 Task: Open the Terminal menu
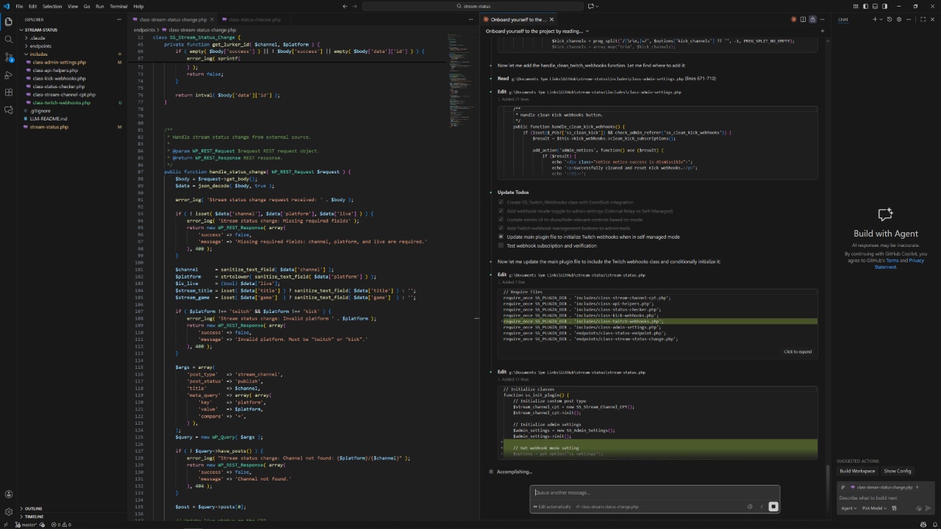point(118,6)
